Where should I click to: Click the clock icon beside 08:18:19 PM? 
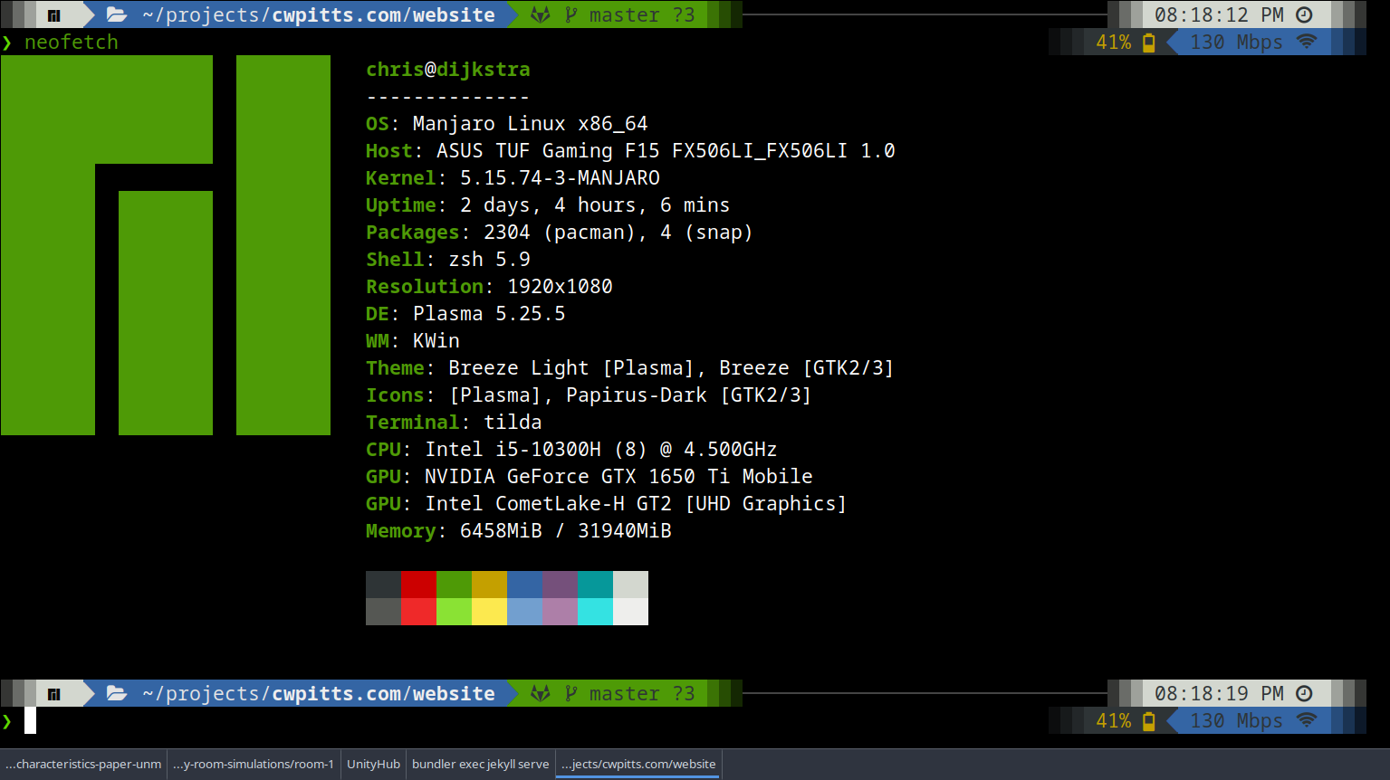click(x=1304, y=693)
